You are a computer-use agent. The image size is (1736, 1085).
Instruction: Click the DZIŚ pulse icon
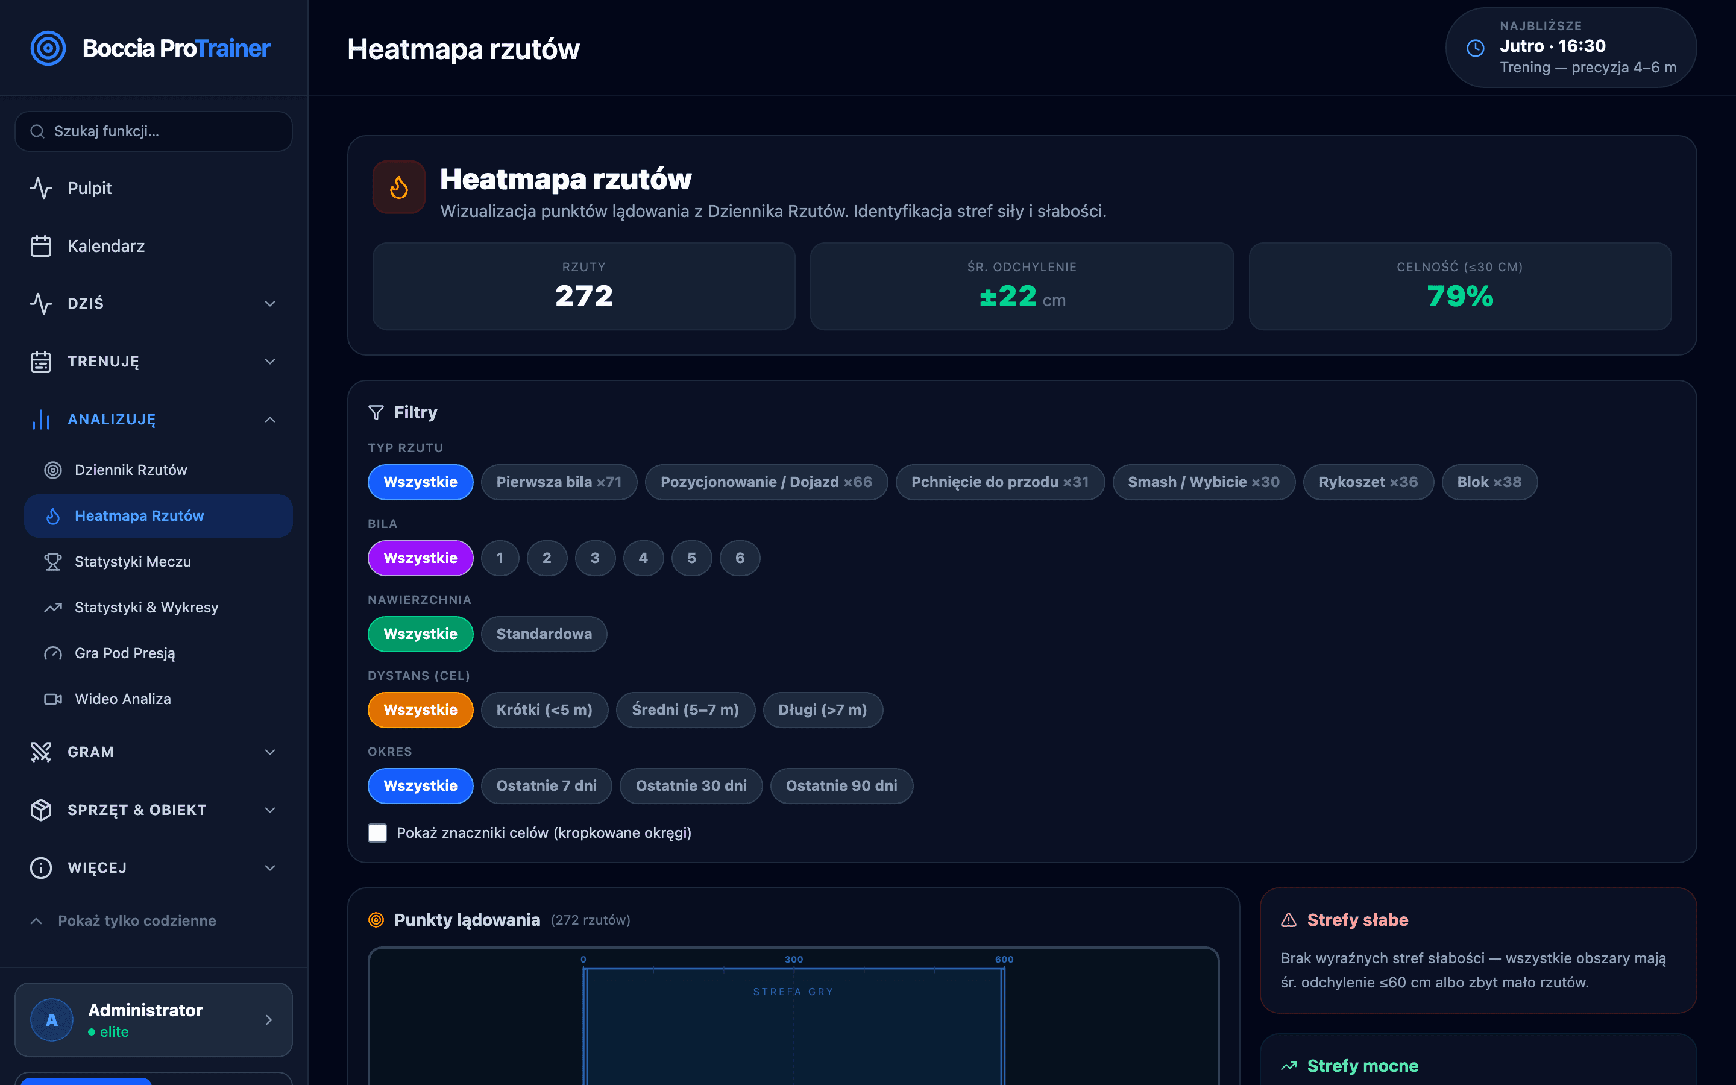pos(41,304)
